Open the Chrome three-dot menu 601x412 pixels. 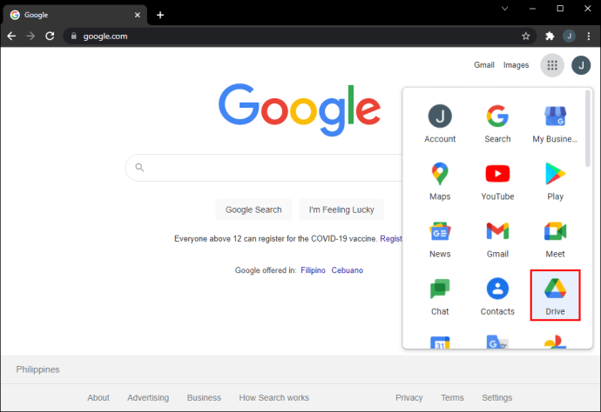[589, 36]
